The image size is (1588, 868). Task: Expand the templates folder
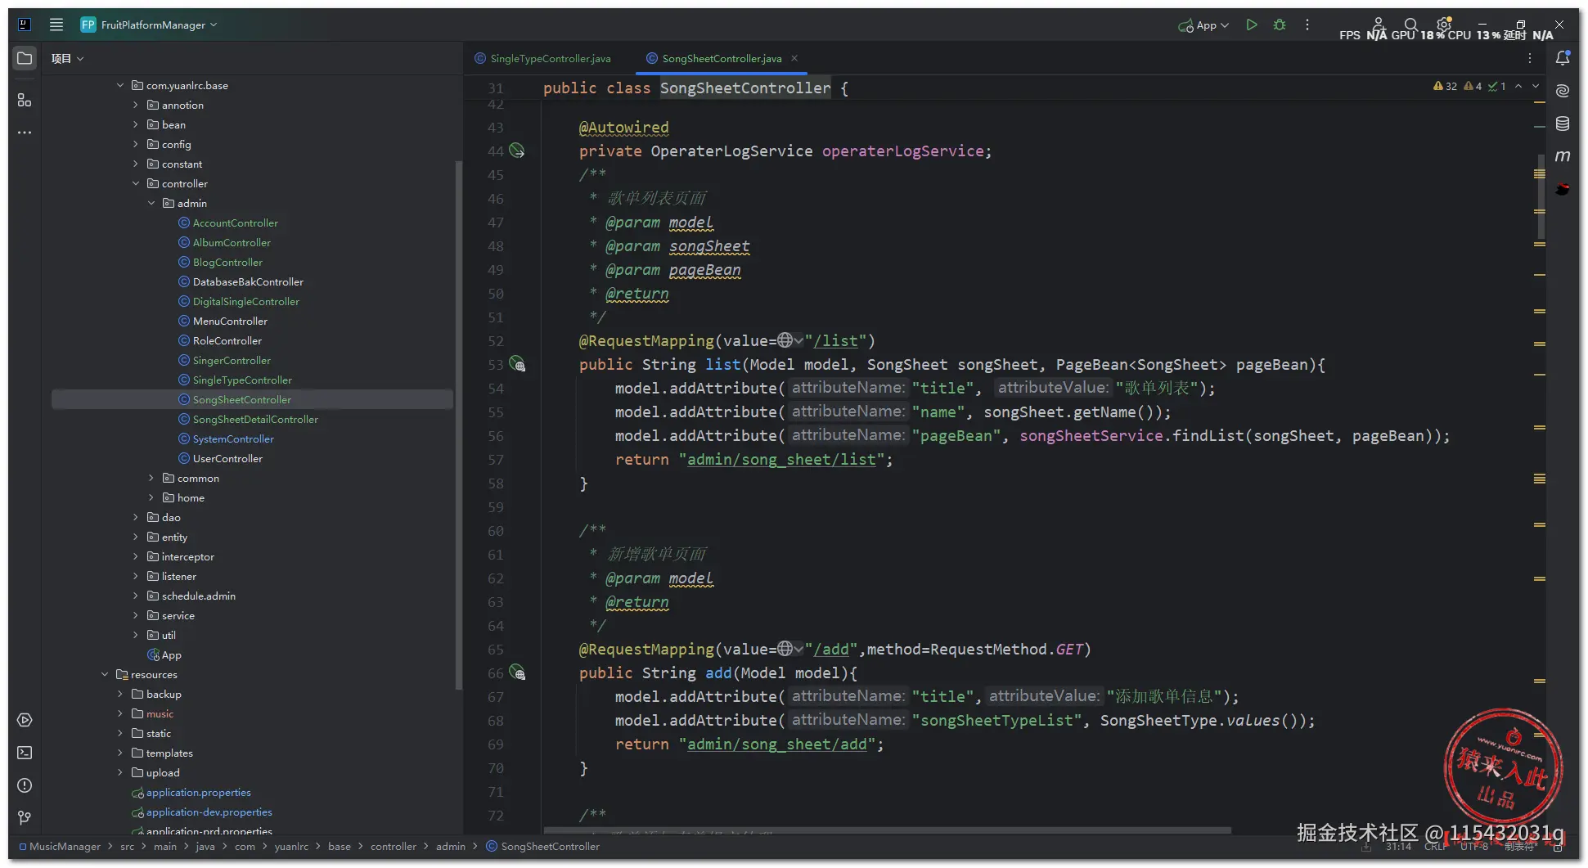click(x=120, y=753)
